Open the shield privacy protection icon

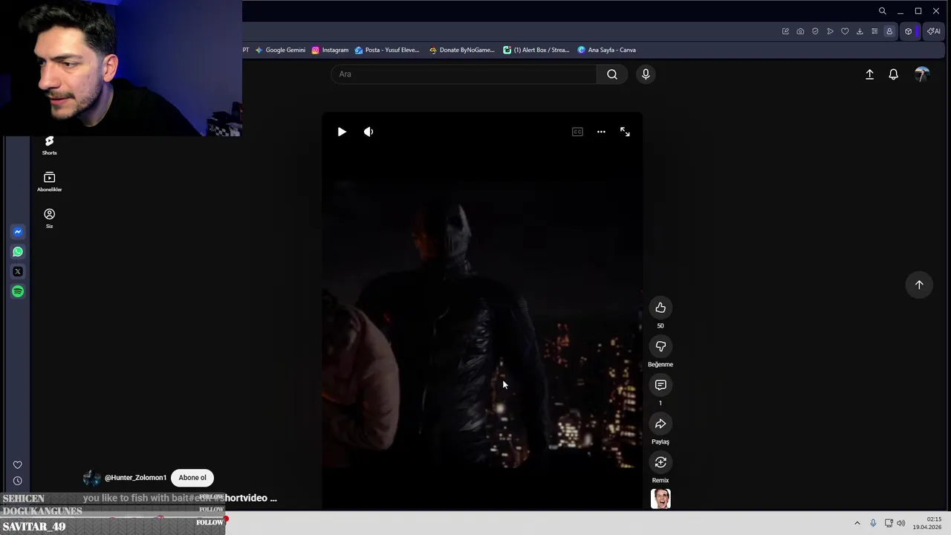coord(815,31)
